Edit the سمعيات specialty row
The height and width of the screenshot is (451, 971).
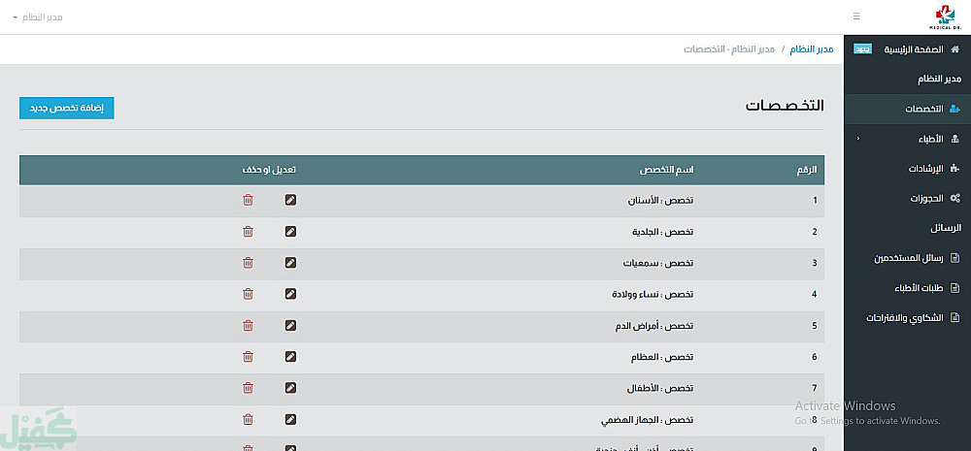(x=290, y=262)
